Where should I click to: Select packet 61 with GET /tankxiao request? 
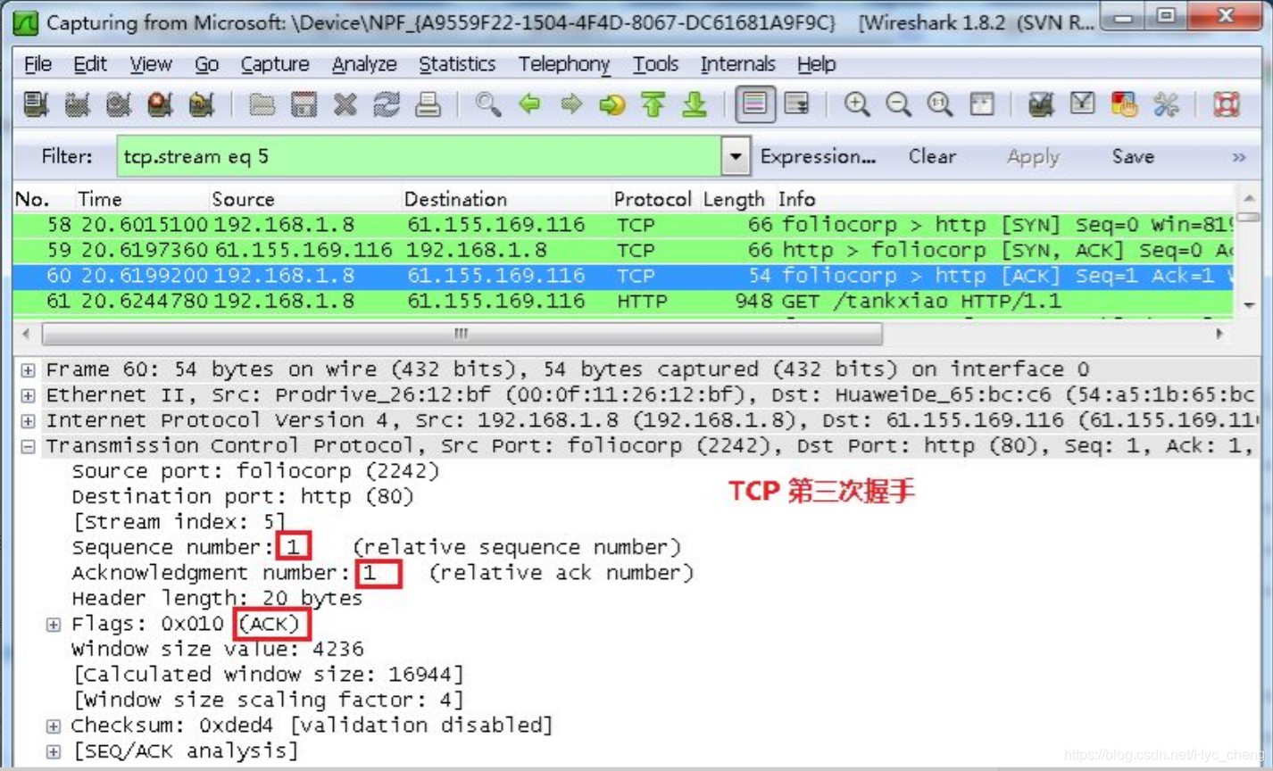coord(357,302)
